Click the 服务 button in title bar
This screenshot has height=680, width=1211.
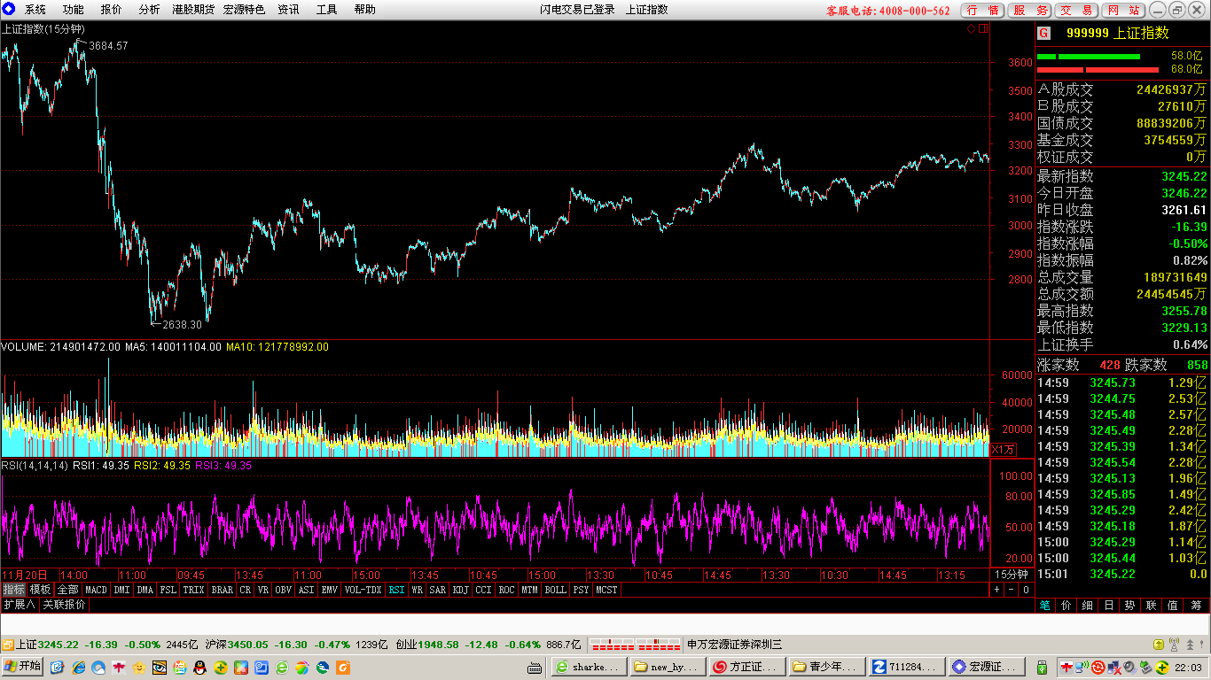[1030, 11]
